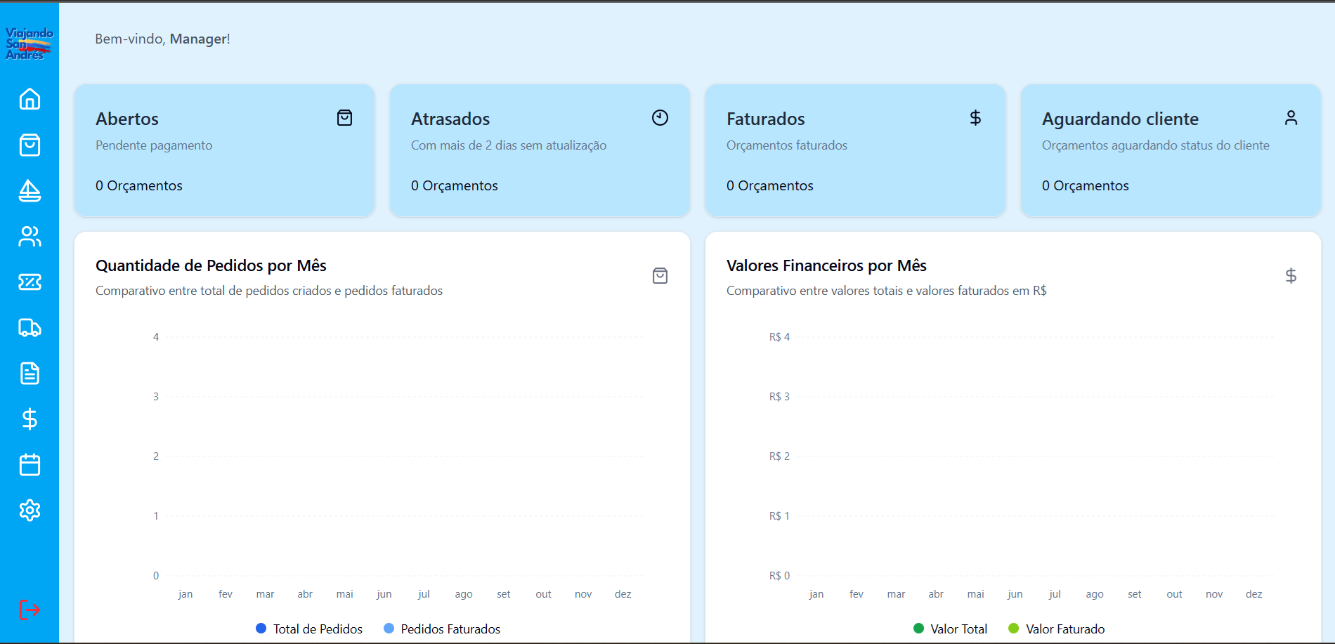Image resolution: width=1335 pixels, height=644 pixels.
Task: Open the settings gear in sidebar
Action: pos(30,511)
